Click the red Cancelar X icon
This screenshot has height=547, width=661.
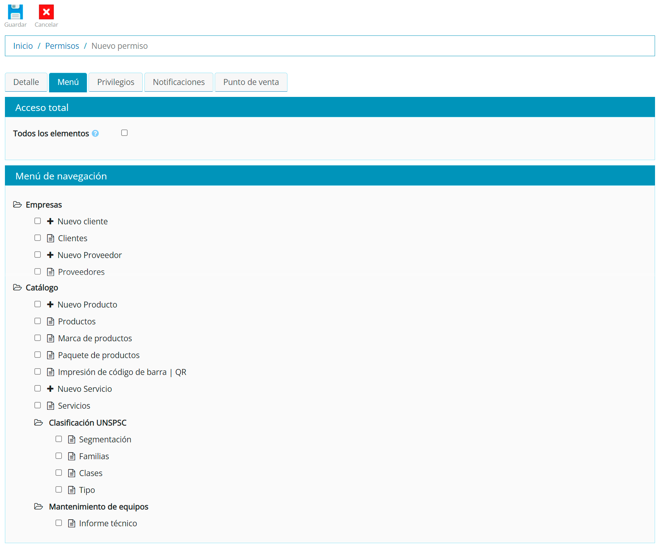coord(46,12)
